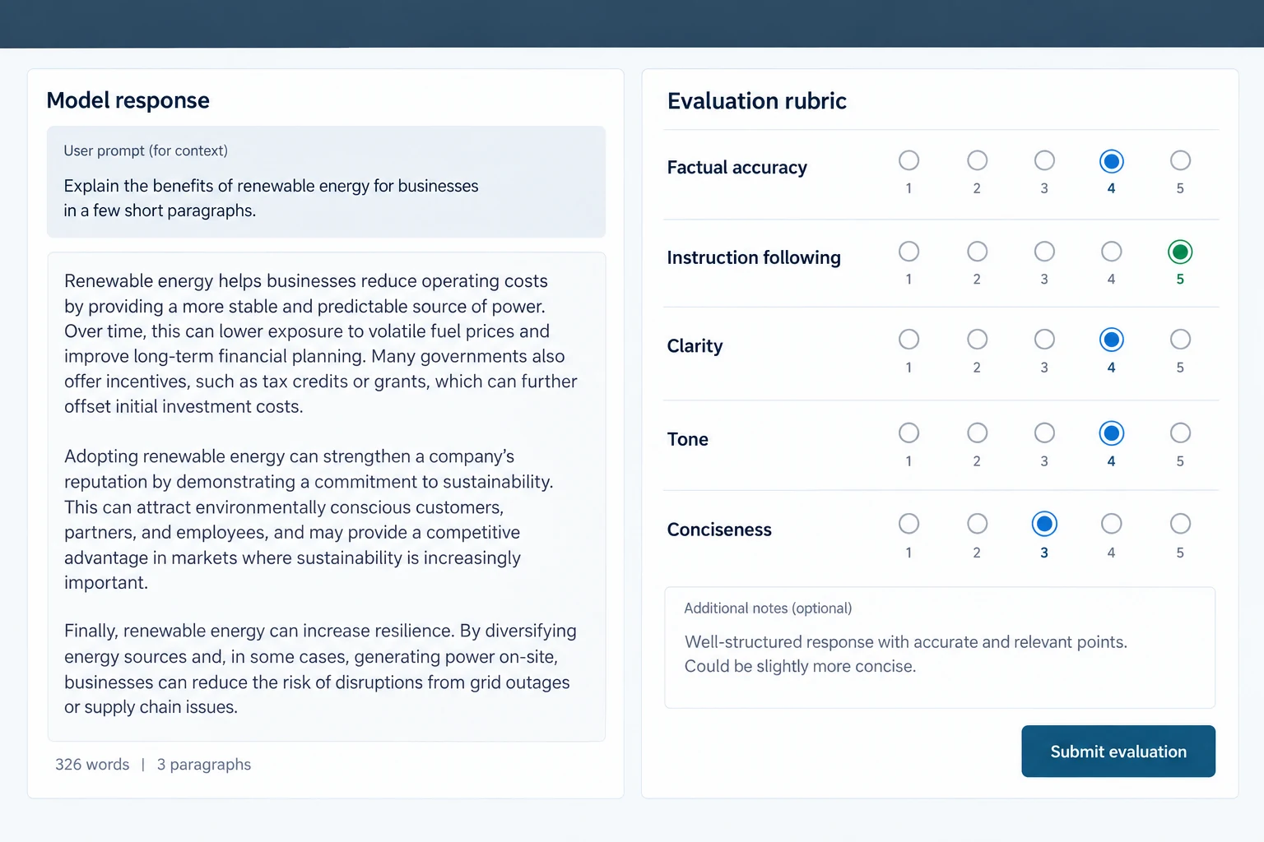
Task: Choose Tone rating 5
Action: [1180, 433]
